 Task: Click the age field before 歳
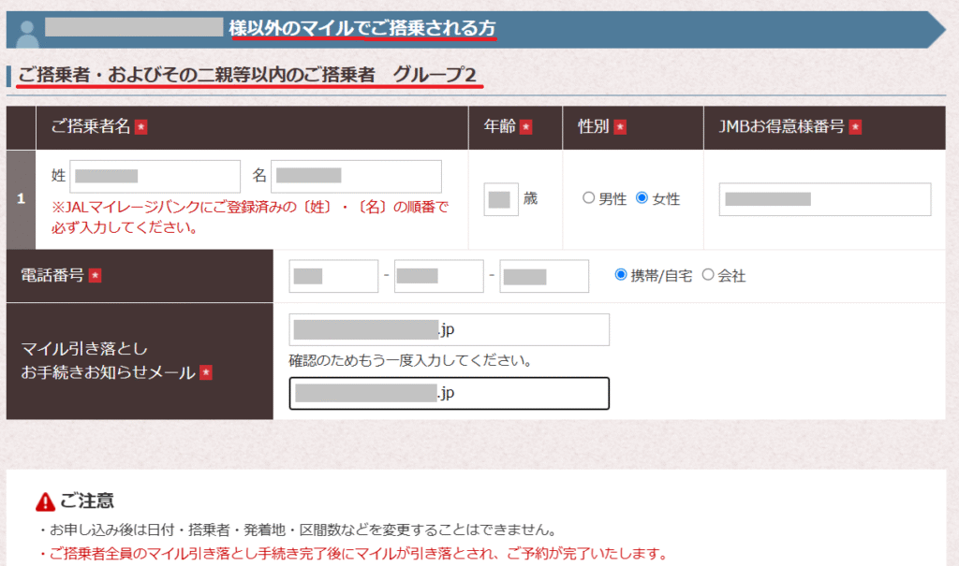[500, 198]
